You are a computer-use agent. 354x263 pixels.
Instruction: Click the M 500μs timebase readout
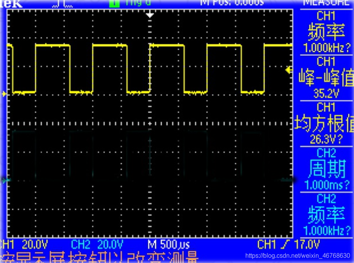point(168,245)
